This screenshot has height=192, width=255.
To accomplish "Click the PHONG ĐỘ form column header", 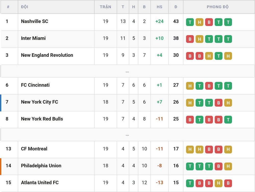I will 218,7.
